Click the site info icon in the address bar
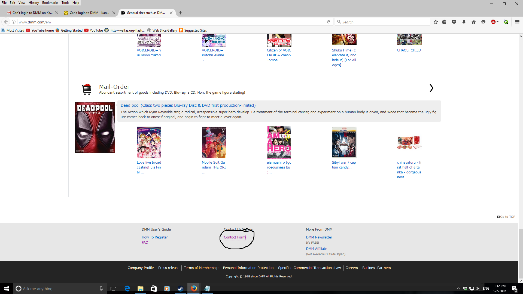Viewport: 523px width, 294px height. 14,22
